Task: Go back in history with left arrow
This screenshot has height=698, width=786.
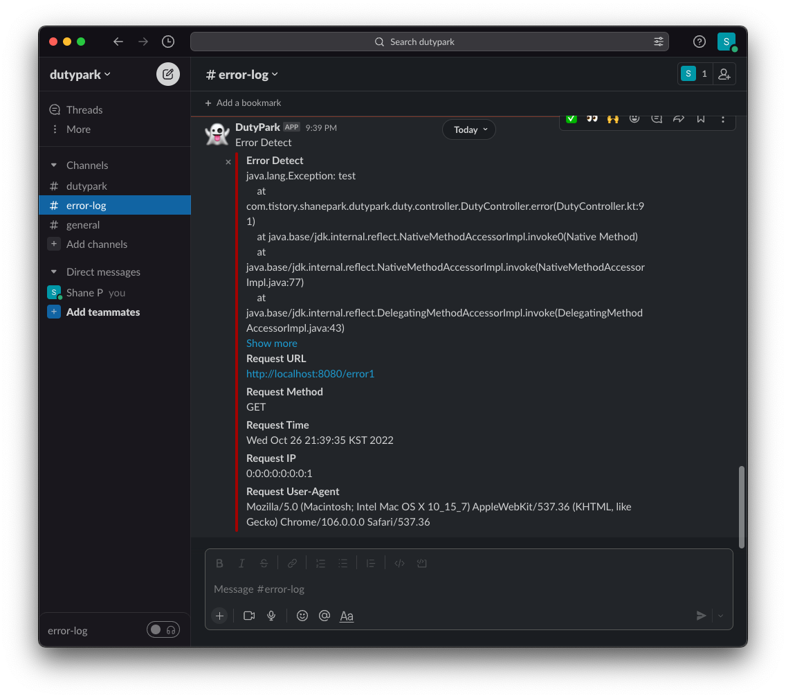Action: pyautogui.click(x=118, y=42)
